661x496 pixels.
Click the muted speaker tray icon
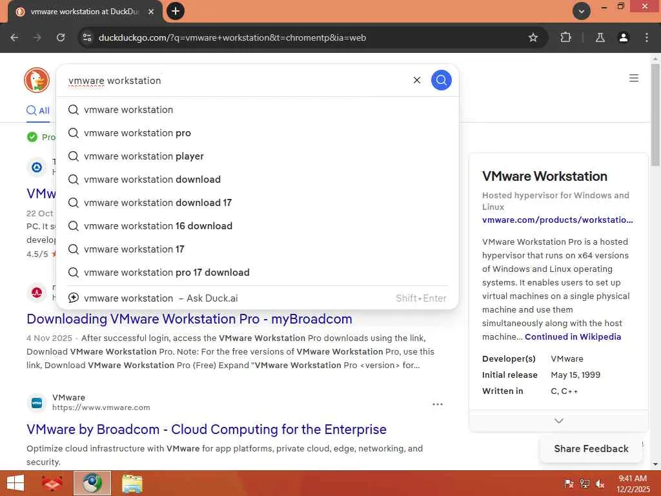tap(600, 484)
